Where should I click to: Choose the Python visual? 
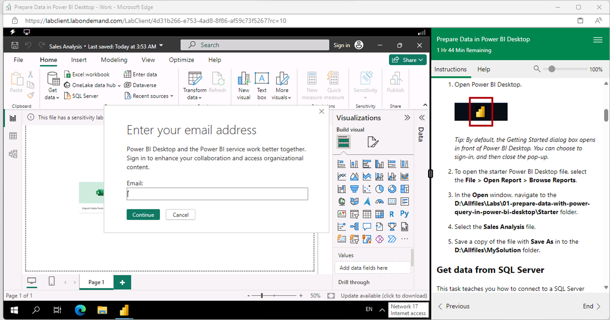click(x=405, y=214)
